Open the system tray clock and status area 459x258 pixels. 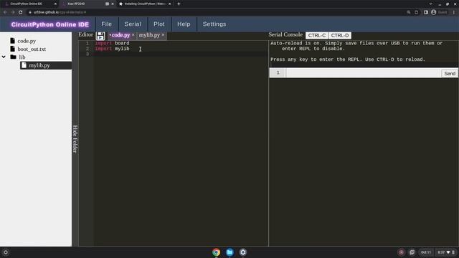(446, 252)
